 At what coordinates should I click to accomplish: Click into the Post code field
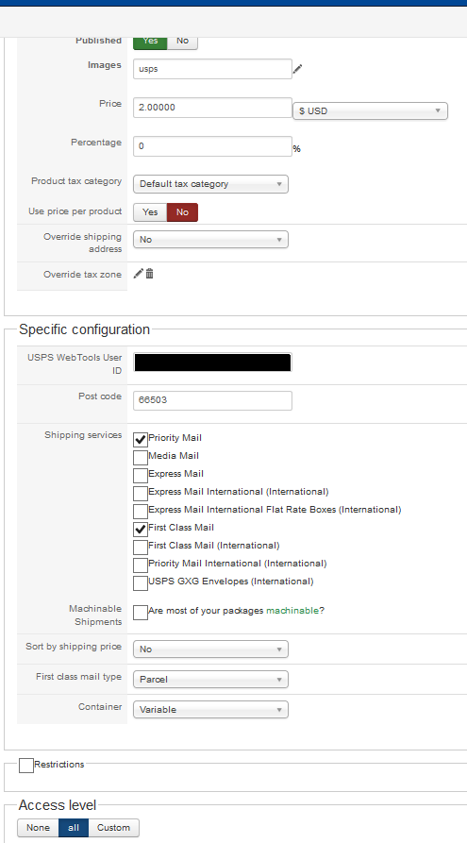click(213, 400)
